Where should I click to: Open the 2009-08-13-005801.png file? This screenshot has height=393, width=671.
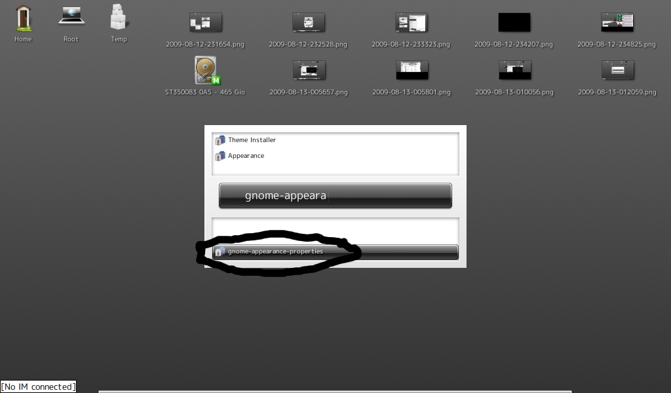pyautogui.click(x=412, y=70)
